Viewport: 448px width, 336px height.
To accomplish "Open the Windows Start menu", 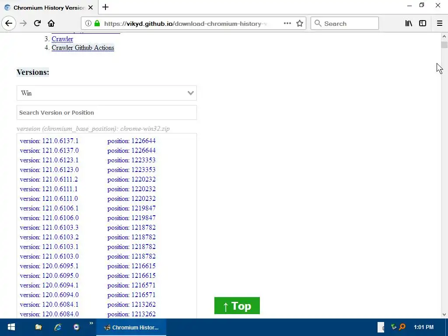I will coord(11,327).
